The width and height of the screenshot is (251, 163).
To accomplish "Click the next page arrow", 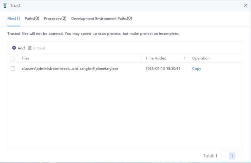I will [x=239, y=156].
